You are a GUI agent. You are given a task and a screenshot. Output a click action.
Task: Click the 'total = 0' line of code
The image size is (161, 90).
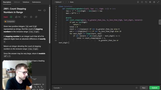[x=74, y=27]
